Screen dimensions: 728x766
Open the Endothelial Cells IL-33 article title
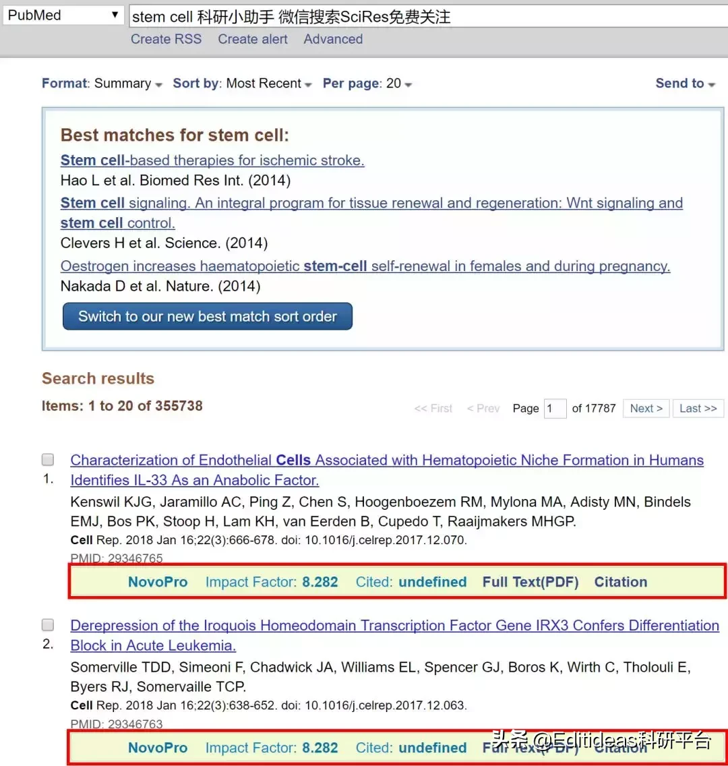pyautogui.click(x=387, y=470)
